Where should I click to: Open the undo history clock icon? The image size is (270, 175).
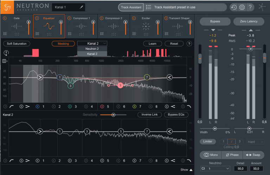click(234, 7)
